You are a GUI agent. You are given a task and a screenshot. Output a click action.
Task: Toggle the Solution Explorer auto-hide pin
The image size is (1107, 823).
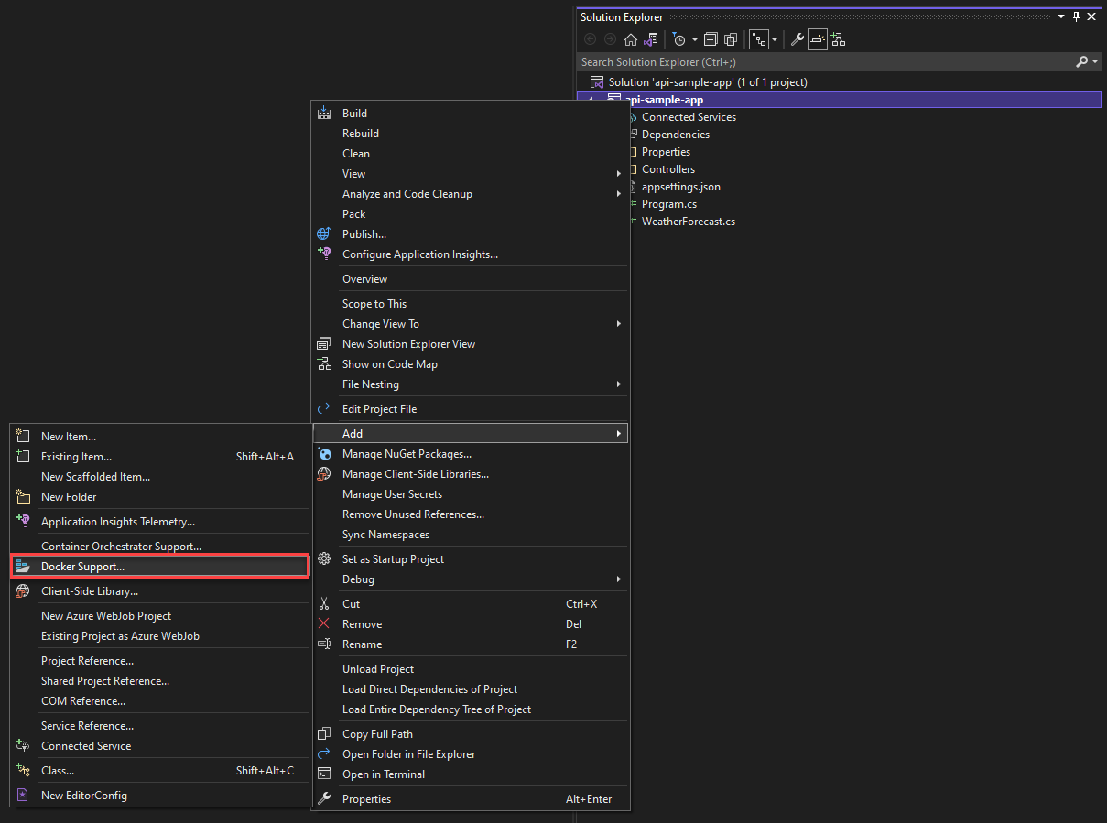click(x=1075, y=16)
